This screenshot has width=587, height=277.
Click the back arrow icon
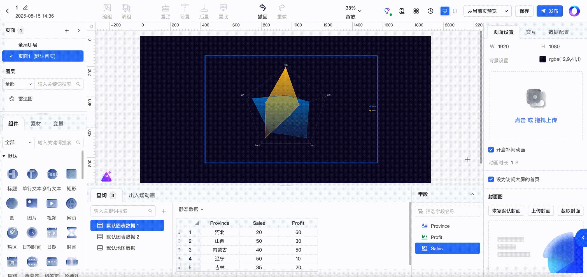(8, 11)
